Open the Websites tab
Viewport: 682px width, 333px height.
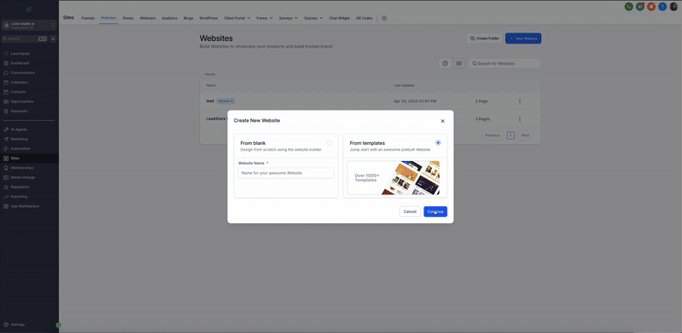tap(108, 18)
